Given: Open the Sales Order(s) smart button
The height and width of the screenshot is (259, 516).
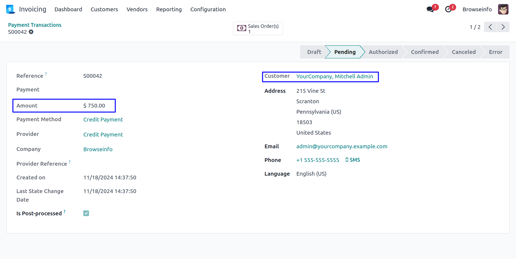Looking at the screenshot, I should 258,28.
